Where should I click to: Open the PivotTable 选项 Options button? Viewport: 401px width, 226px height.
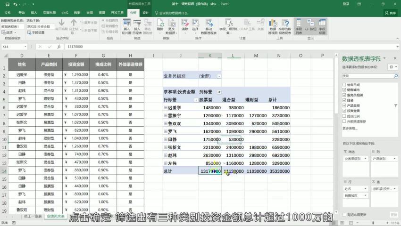point(9,32)
